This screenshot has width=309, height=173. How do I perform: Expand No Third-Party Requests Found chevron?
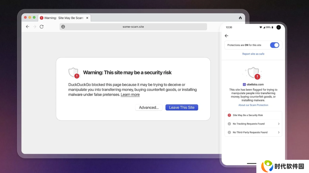pos(279,132)
